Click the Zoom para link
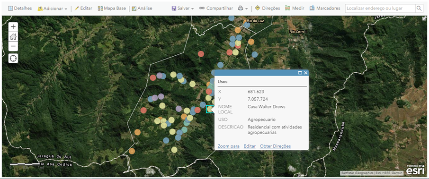 (228, 146)
